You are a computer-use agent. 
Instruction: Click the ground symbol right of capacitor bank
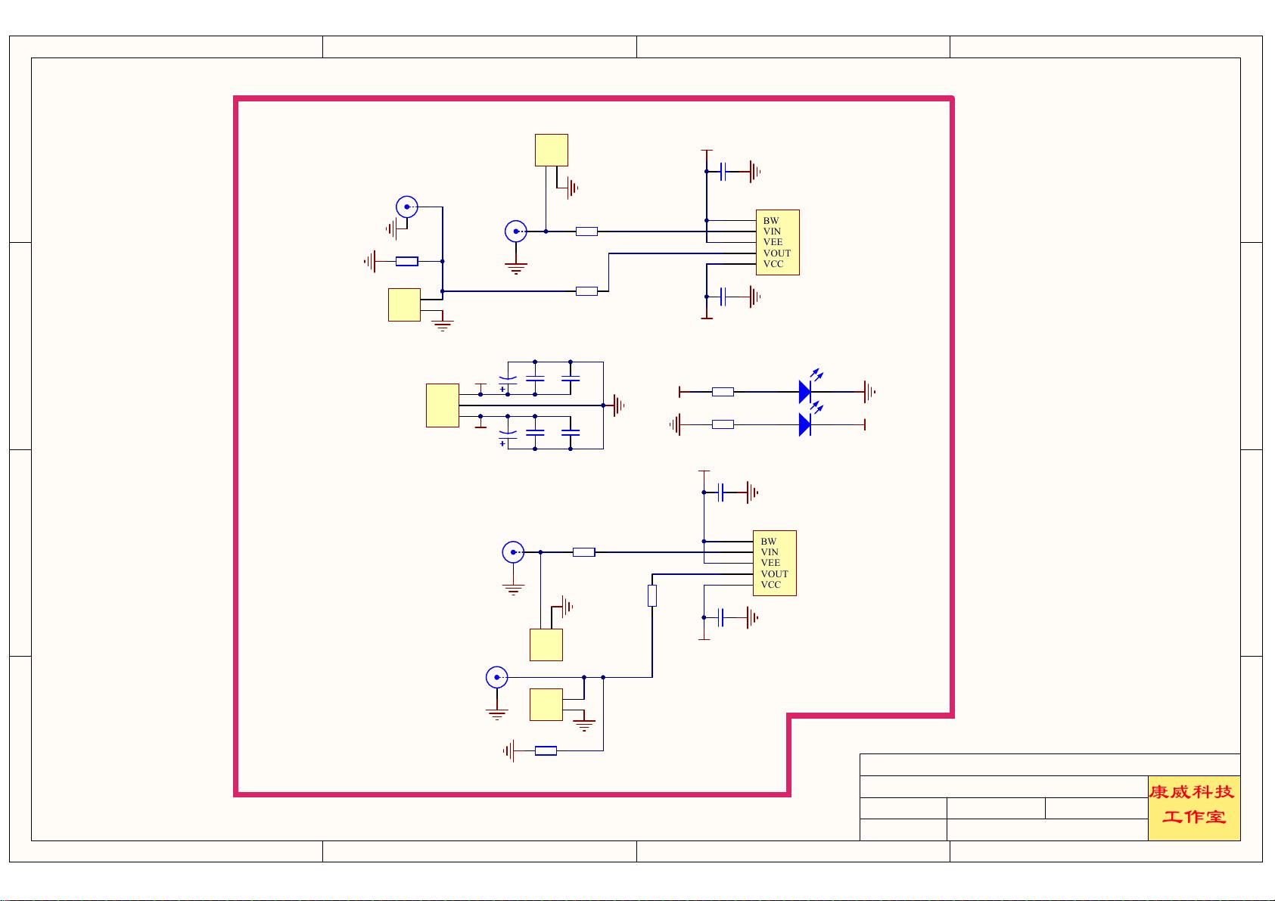[x=619, y=405]
